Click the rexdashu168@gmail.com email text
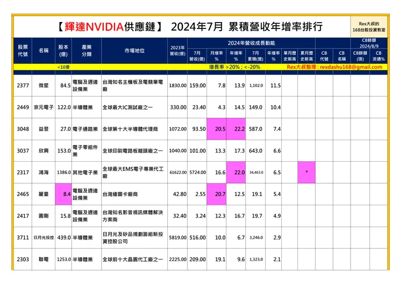398x281 pixels. pyautogui.click(x=351, y=67)
